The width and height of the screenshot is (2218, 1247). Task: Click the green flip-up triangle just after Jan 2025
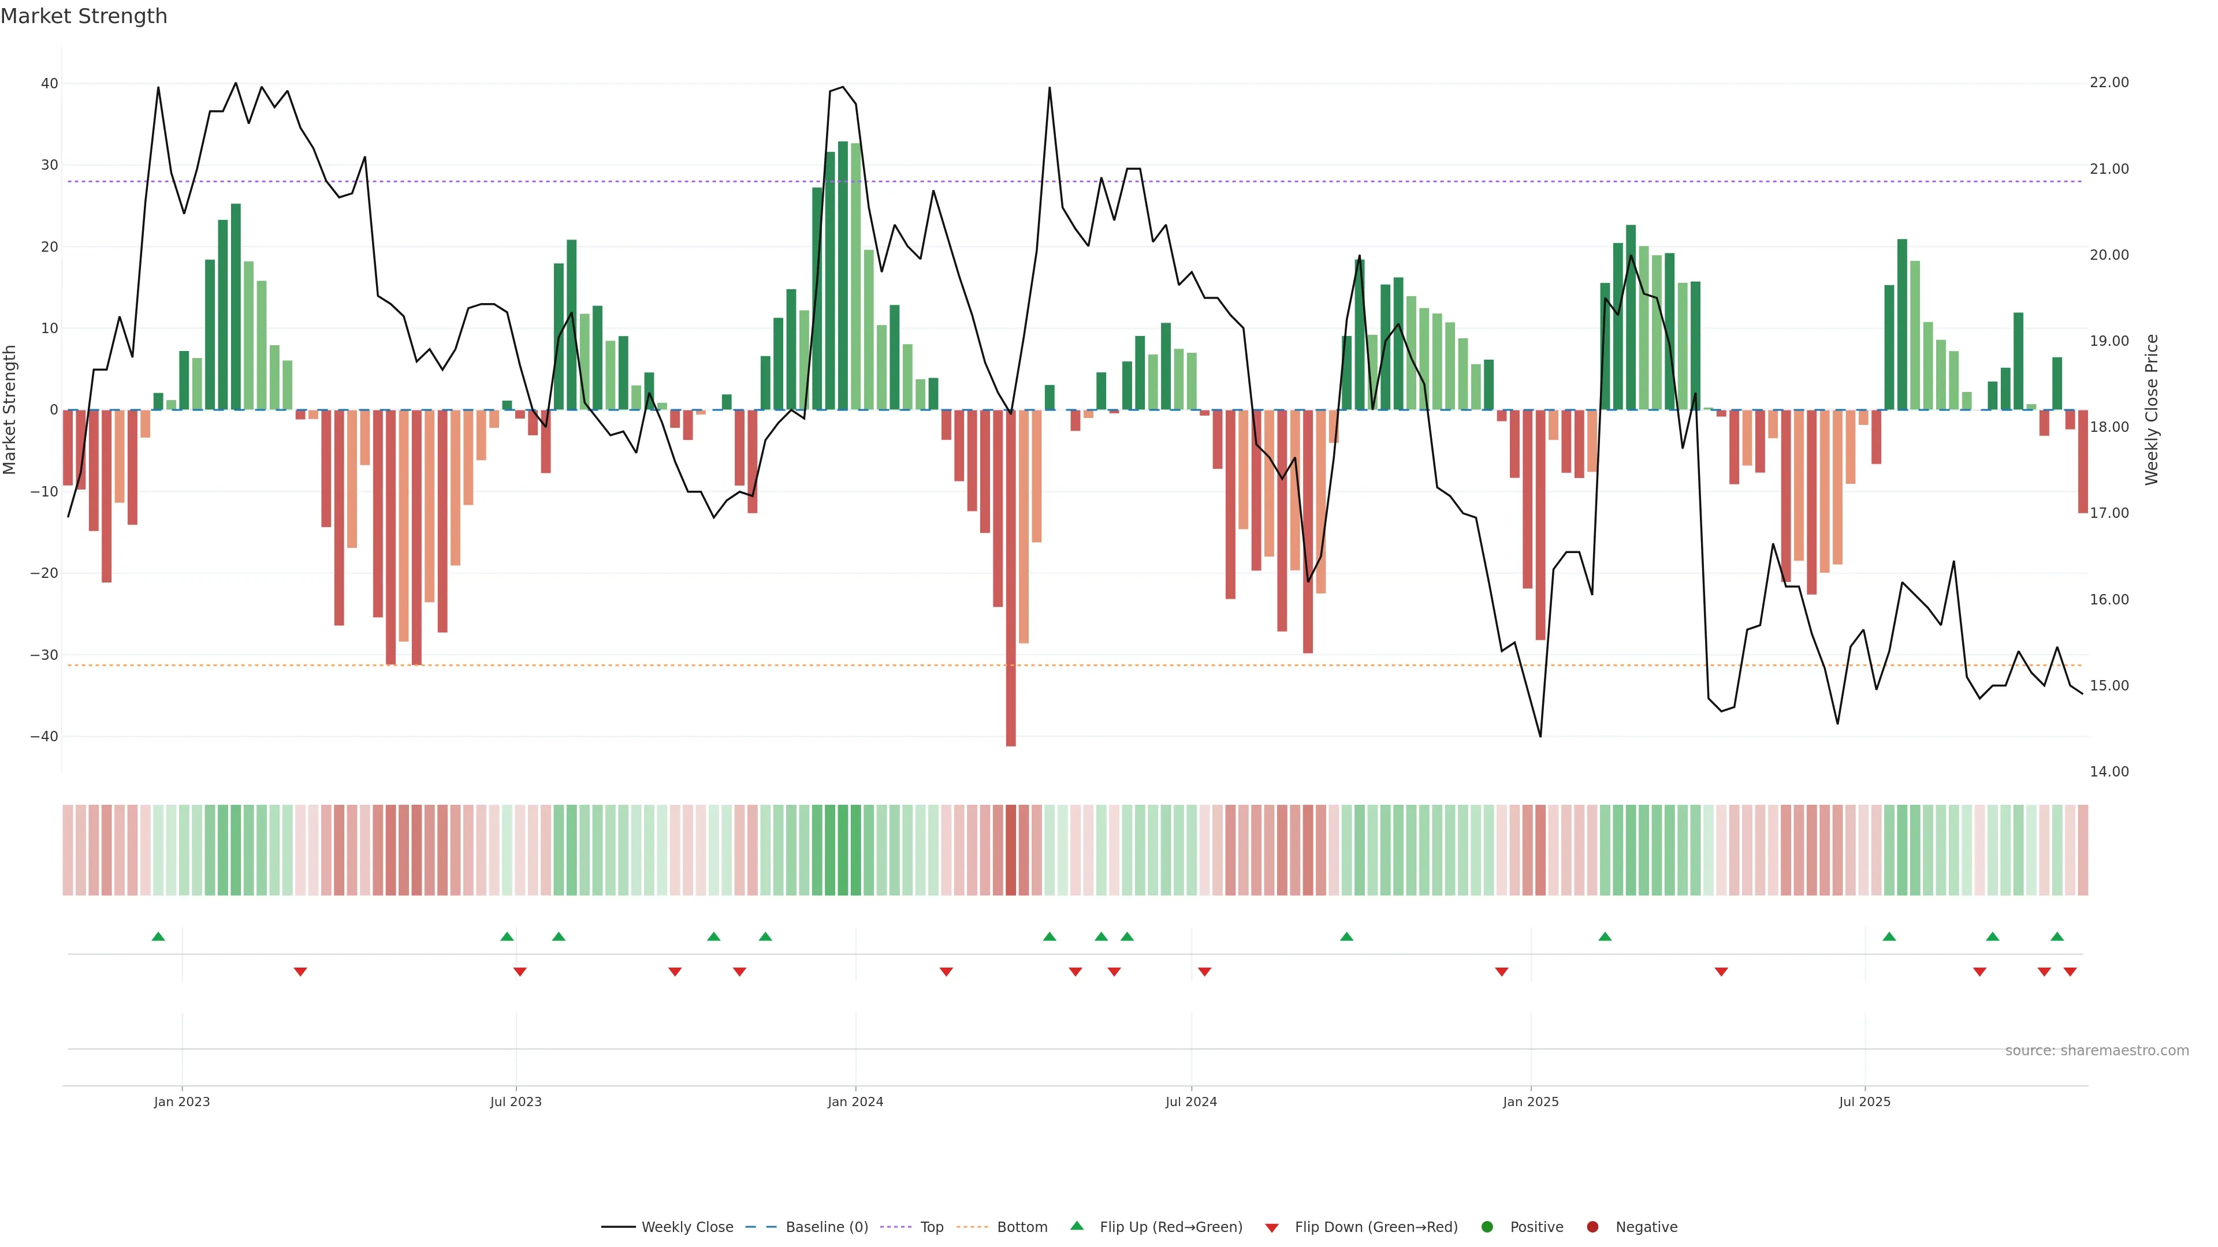point(1604,936)
